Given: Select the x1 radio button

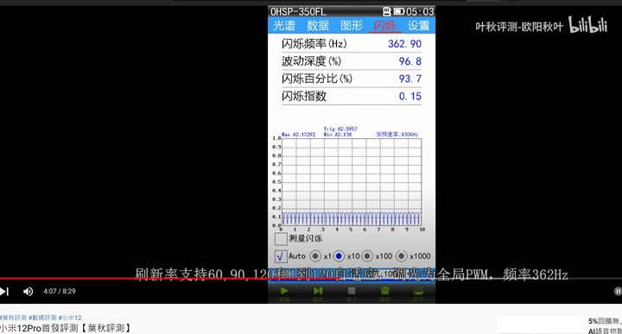Looking at the screenshot, I should coord(315,256).
